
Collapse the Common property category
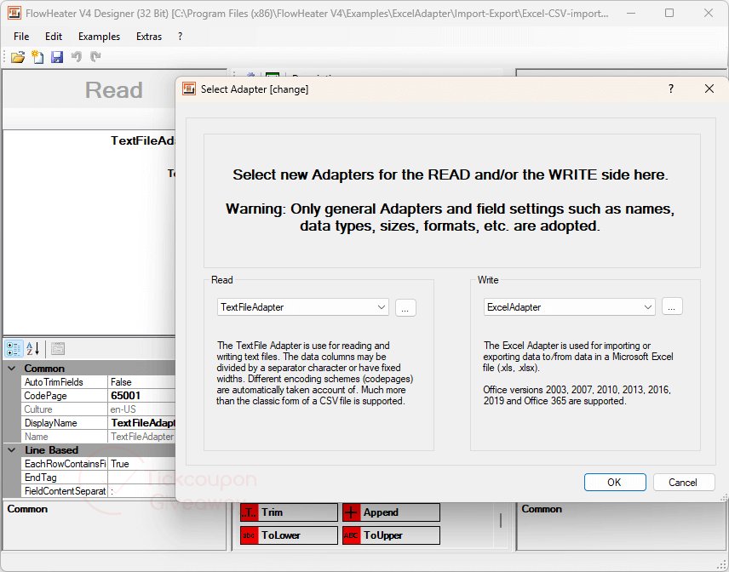click(12, 369)
